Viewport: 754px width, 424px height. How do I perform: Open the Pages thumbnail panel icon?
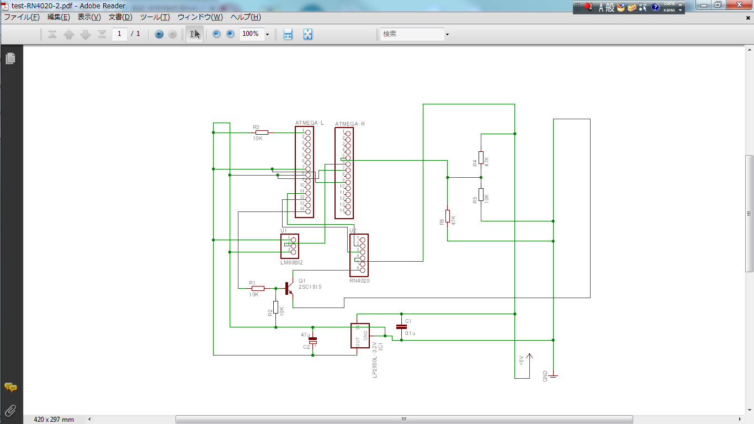(x=10, y=58)
